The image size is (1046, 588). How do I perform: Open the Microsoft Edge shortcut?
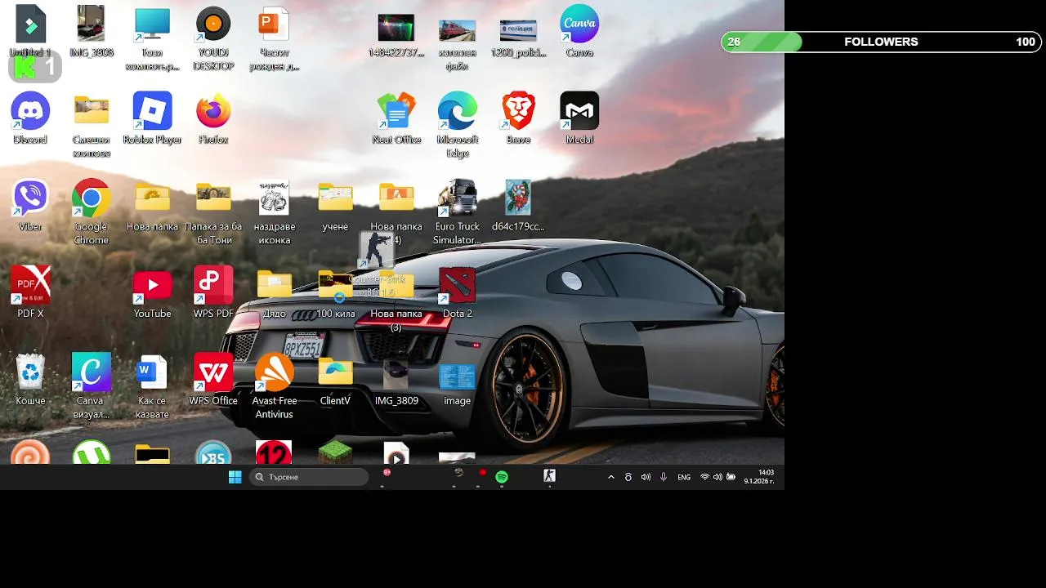pyautogui.click(x=458, y=111)
